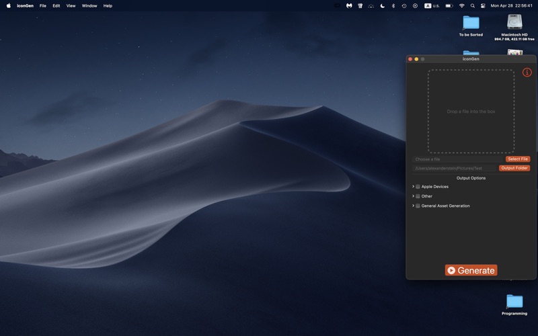Select the 'To be Sorted' desktop folder

[471, 26]
